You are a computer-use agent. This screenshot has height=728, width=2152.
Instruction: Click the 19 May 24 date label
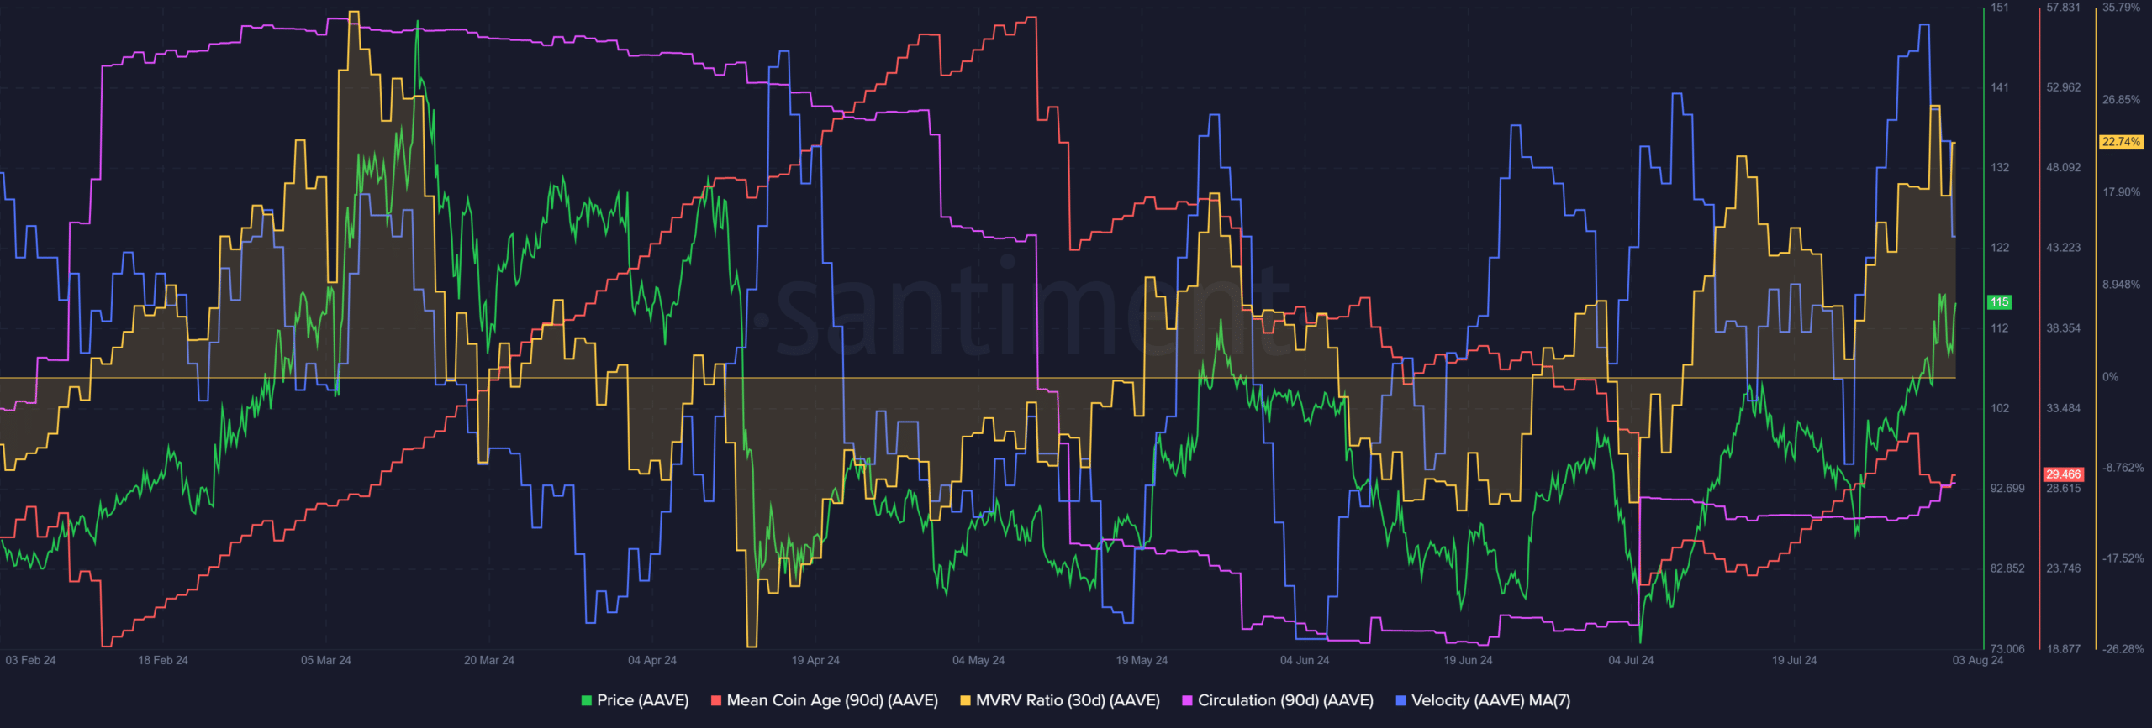[x=1142, y=660]
